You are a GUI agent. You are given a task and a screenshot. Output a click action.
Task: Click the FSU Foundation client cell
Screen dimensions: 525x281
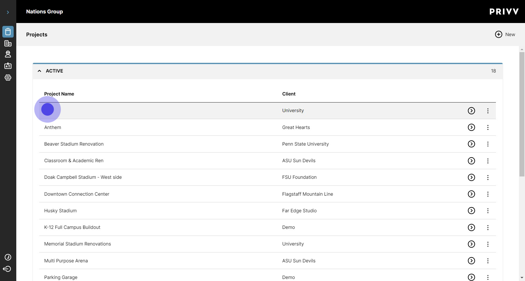299,177
